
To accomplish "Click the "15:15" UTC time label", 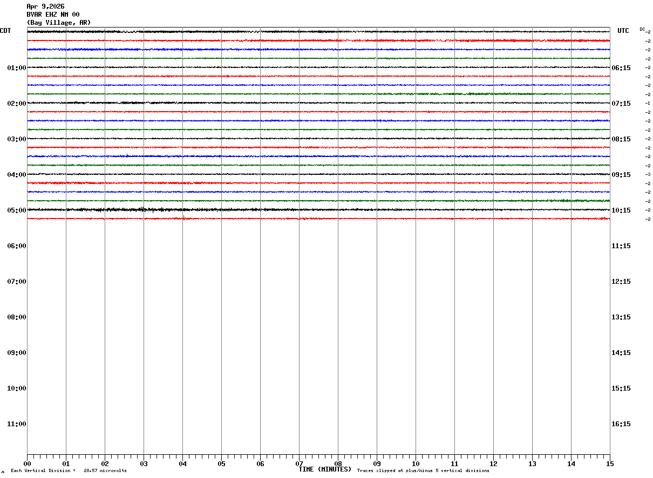I will point(621,388).
